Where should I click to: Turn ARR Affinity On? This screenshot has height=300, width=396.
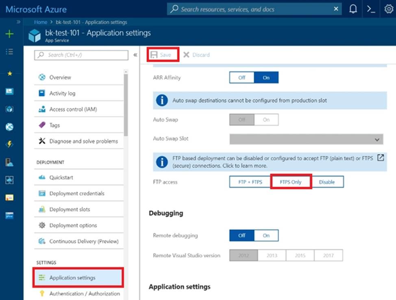[x=266, y=77]
